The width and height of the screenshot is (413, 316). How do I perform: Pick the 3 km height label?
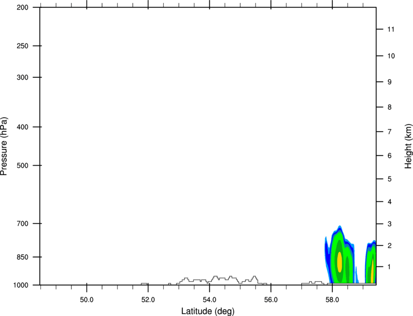point(390,224)
